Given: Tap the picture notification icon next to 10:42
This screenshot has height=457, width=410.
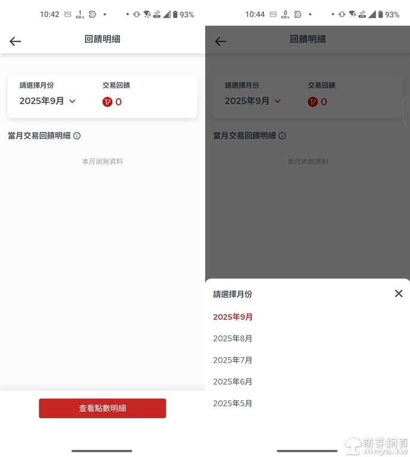Looking at the screenshot, I should [x=68, y=14].
